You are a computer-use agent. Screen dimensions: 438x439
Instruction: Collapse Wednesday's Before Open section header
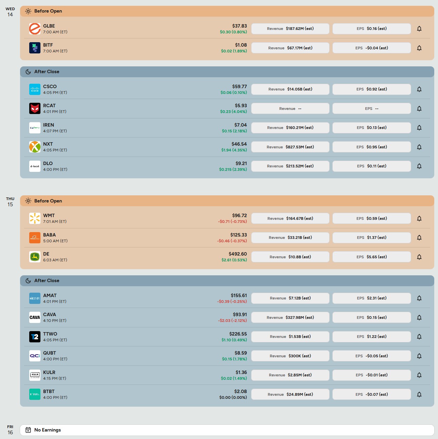coord(227,11)
